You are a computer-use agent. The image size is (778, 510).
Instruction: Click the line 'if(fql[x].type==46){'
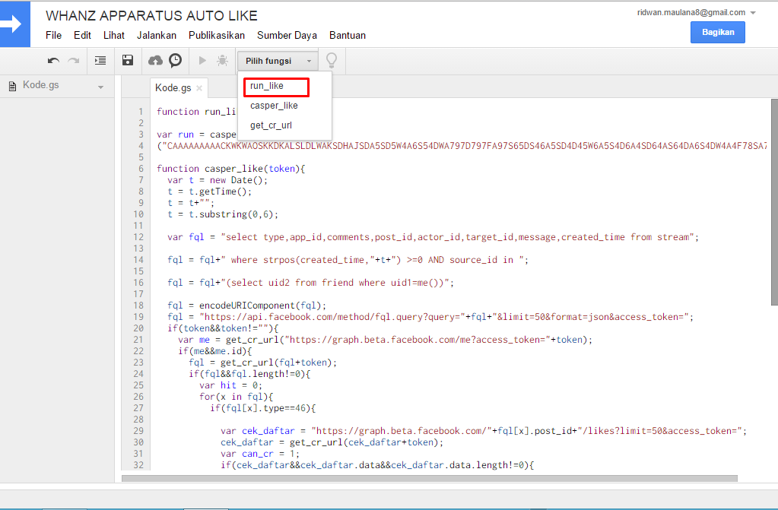[x=263, y=408]
